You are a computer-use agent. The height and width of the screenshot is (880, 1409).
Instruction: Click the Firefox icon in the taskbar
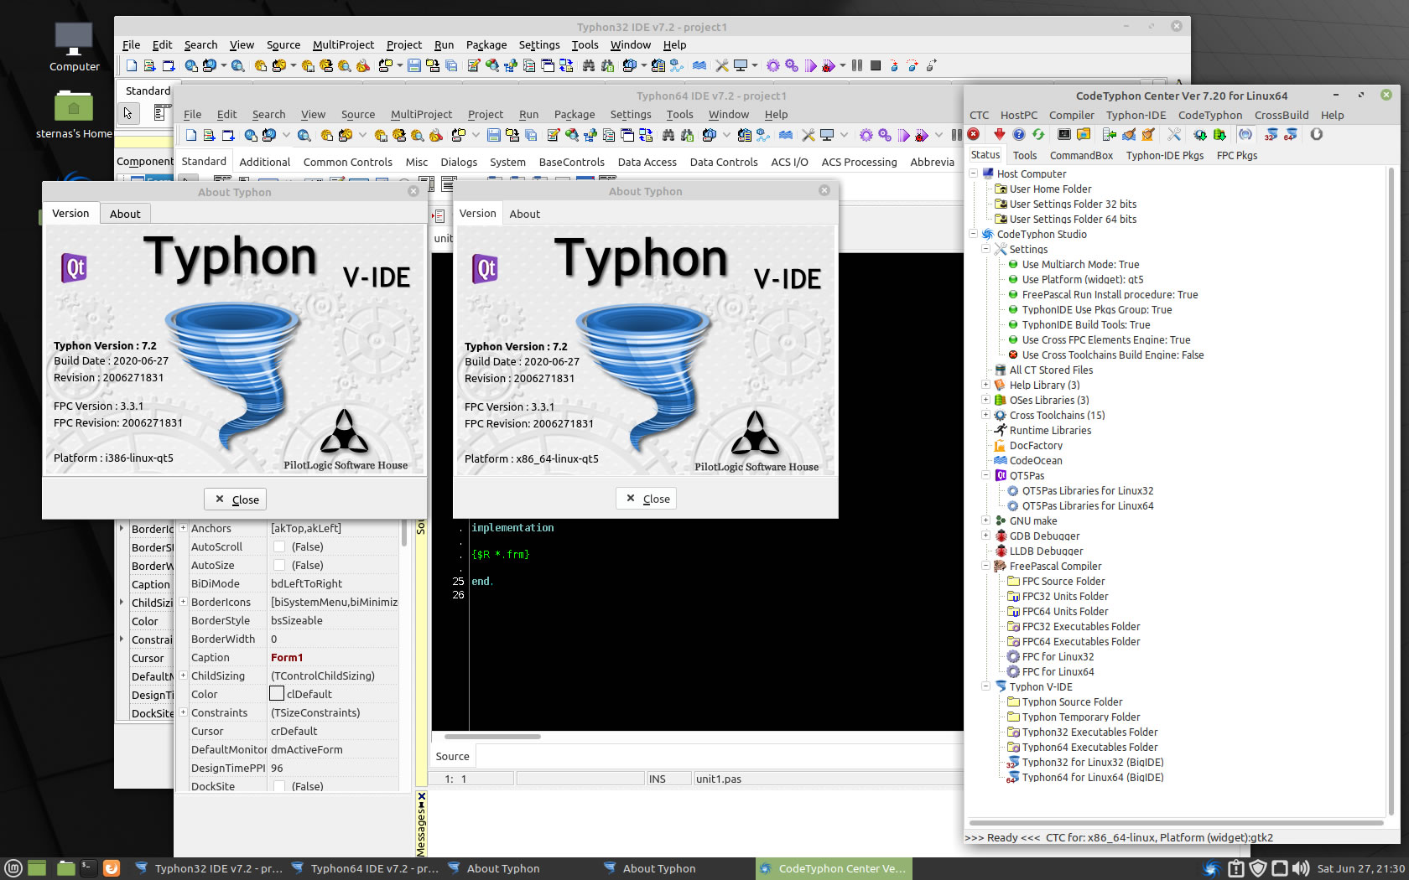tap(112, 868)
